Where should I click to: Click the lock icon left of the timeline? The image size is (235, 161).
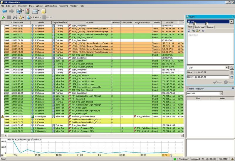tap(2, 155)
